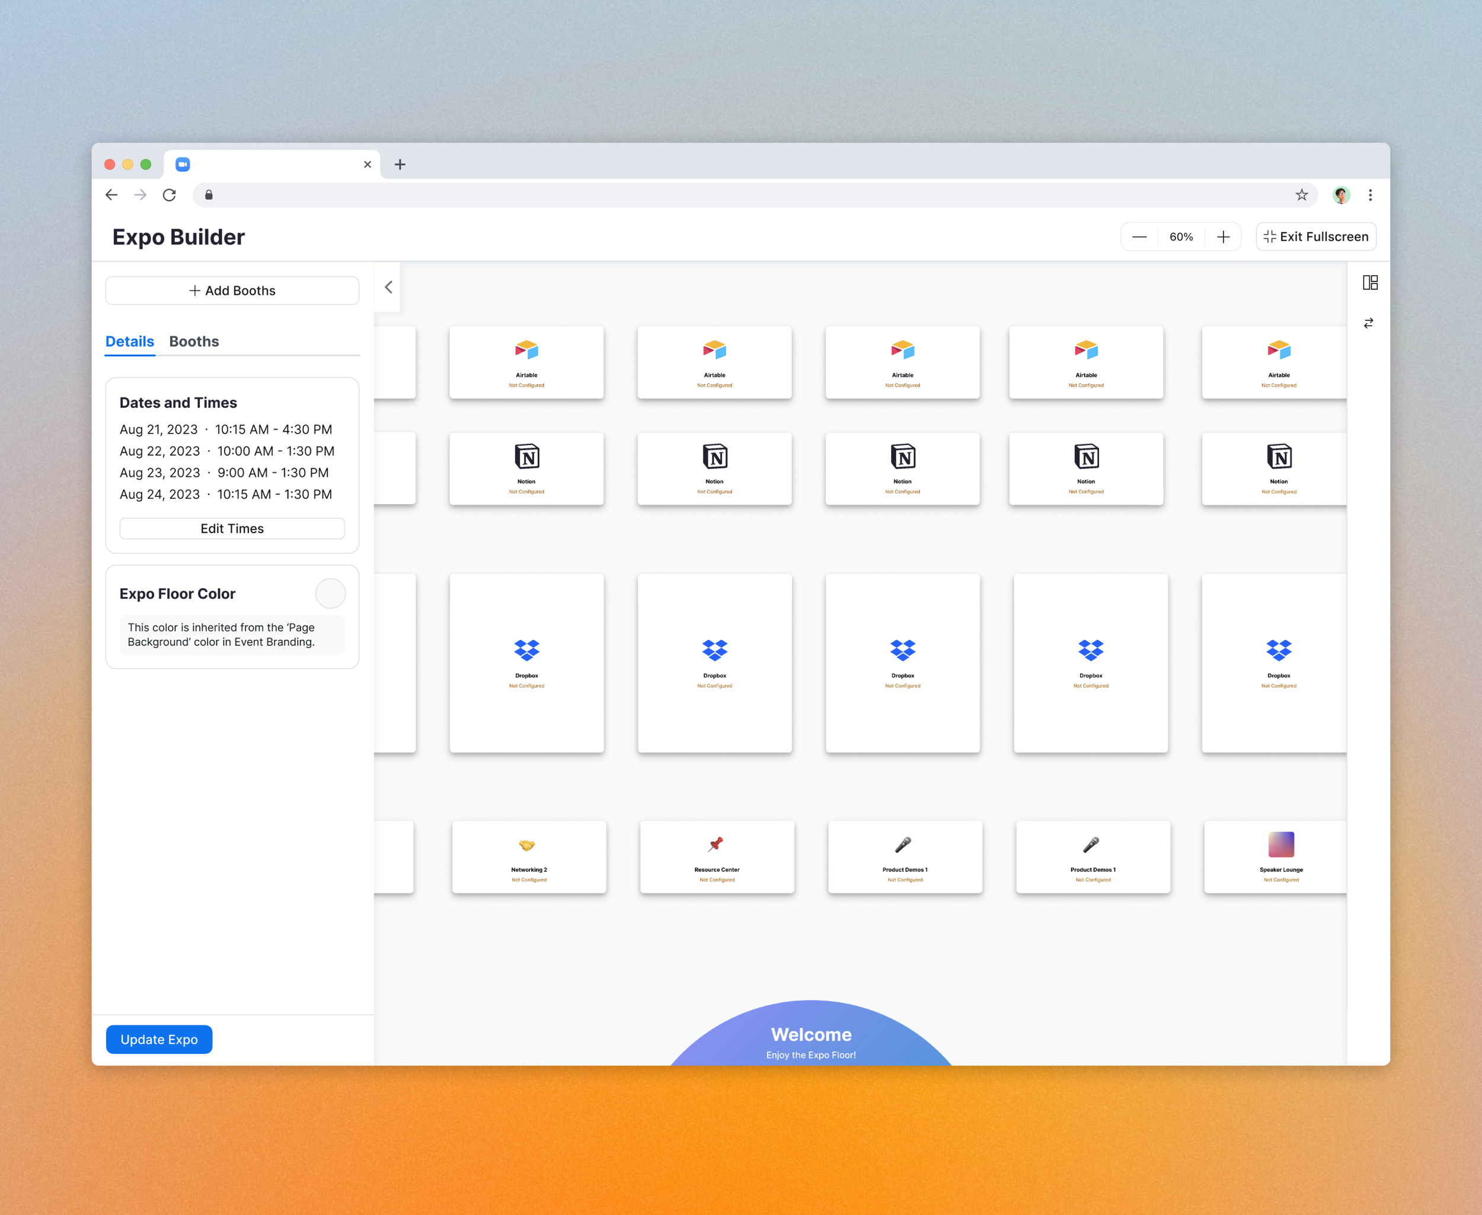Screen dimensions: 1482x1215
Task: Click Edit Times button
Action: [232, 528]
